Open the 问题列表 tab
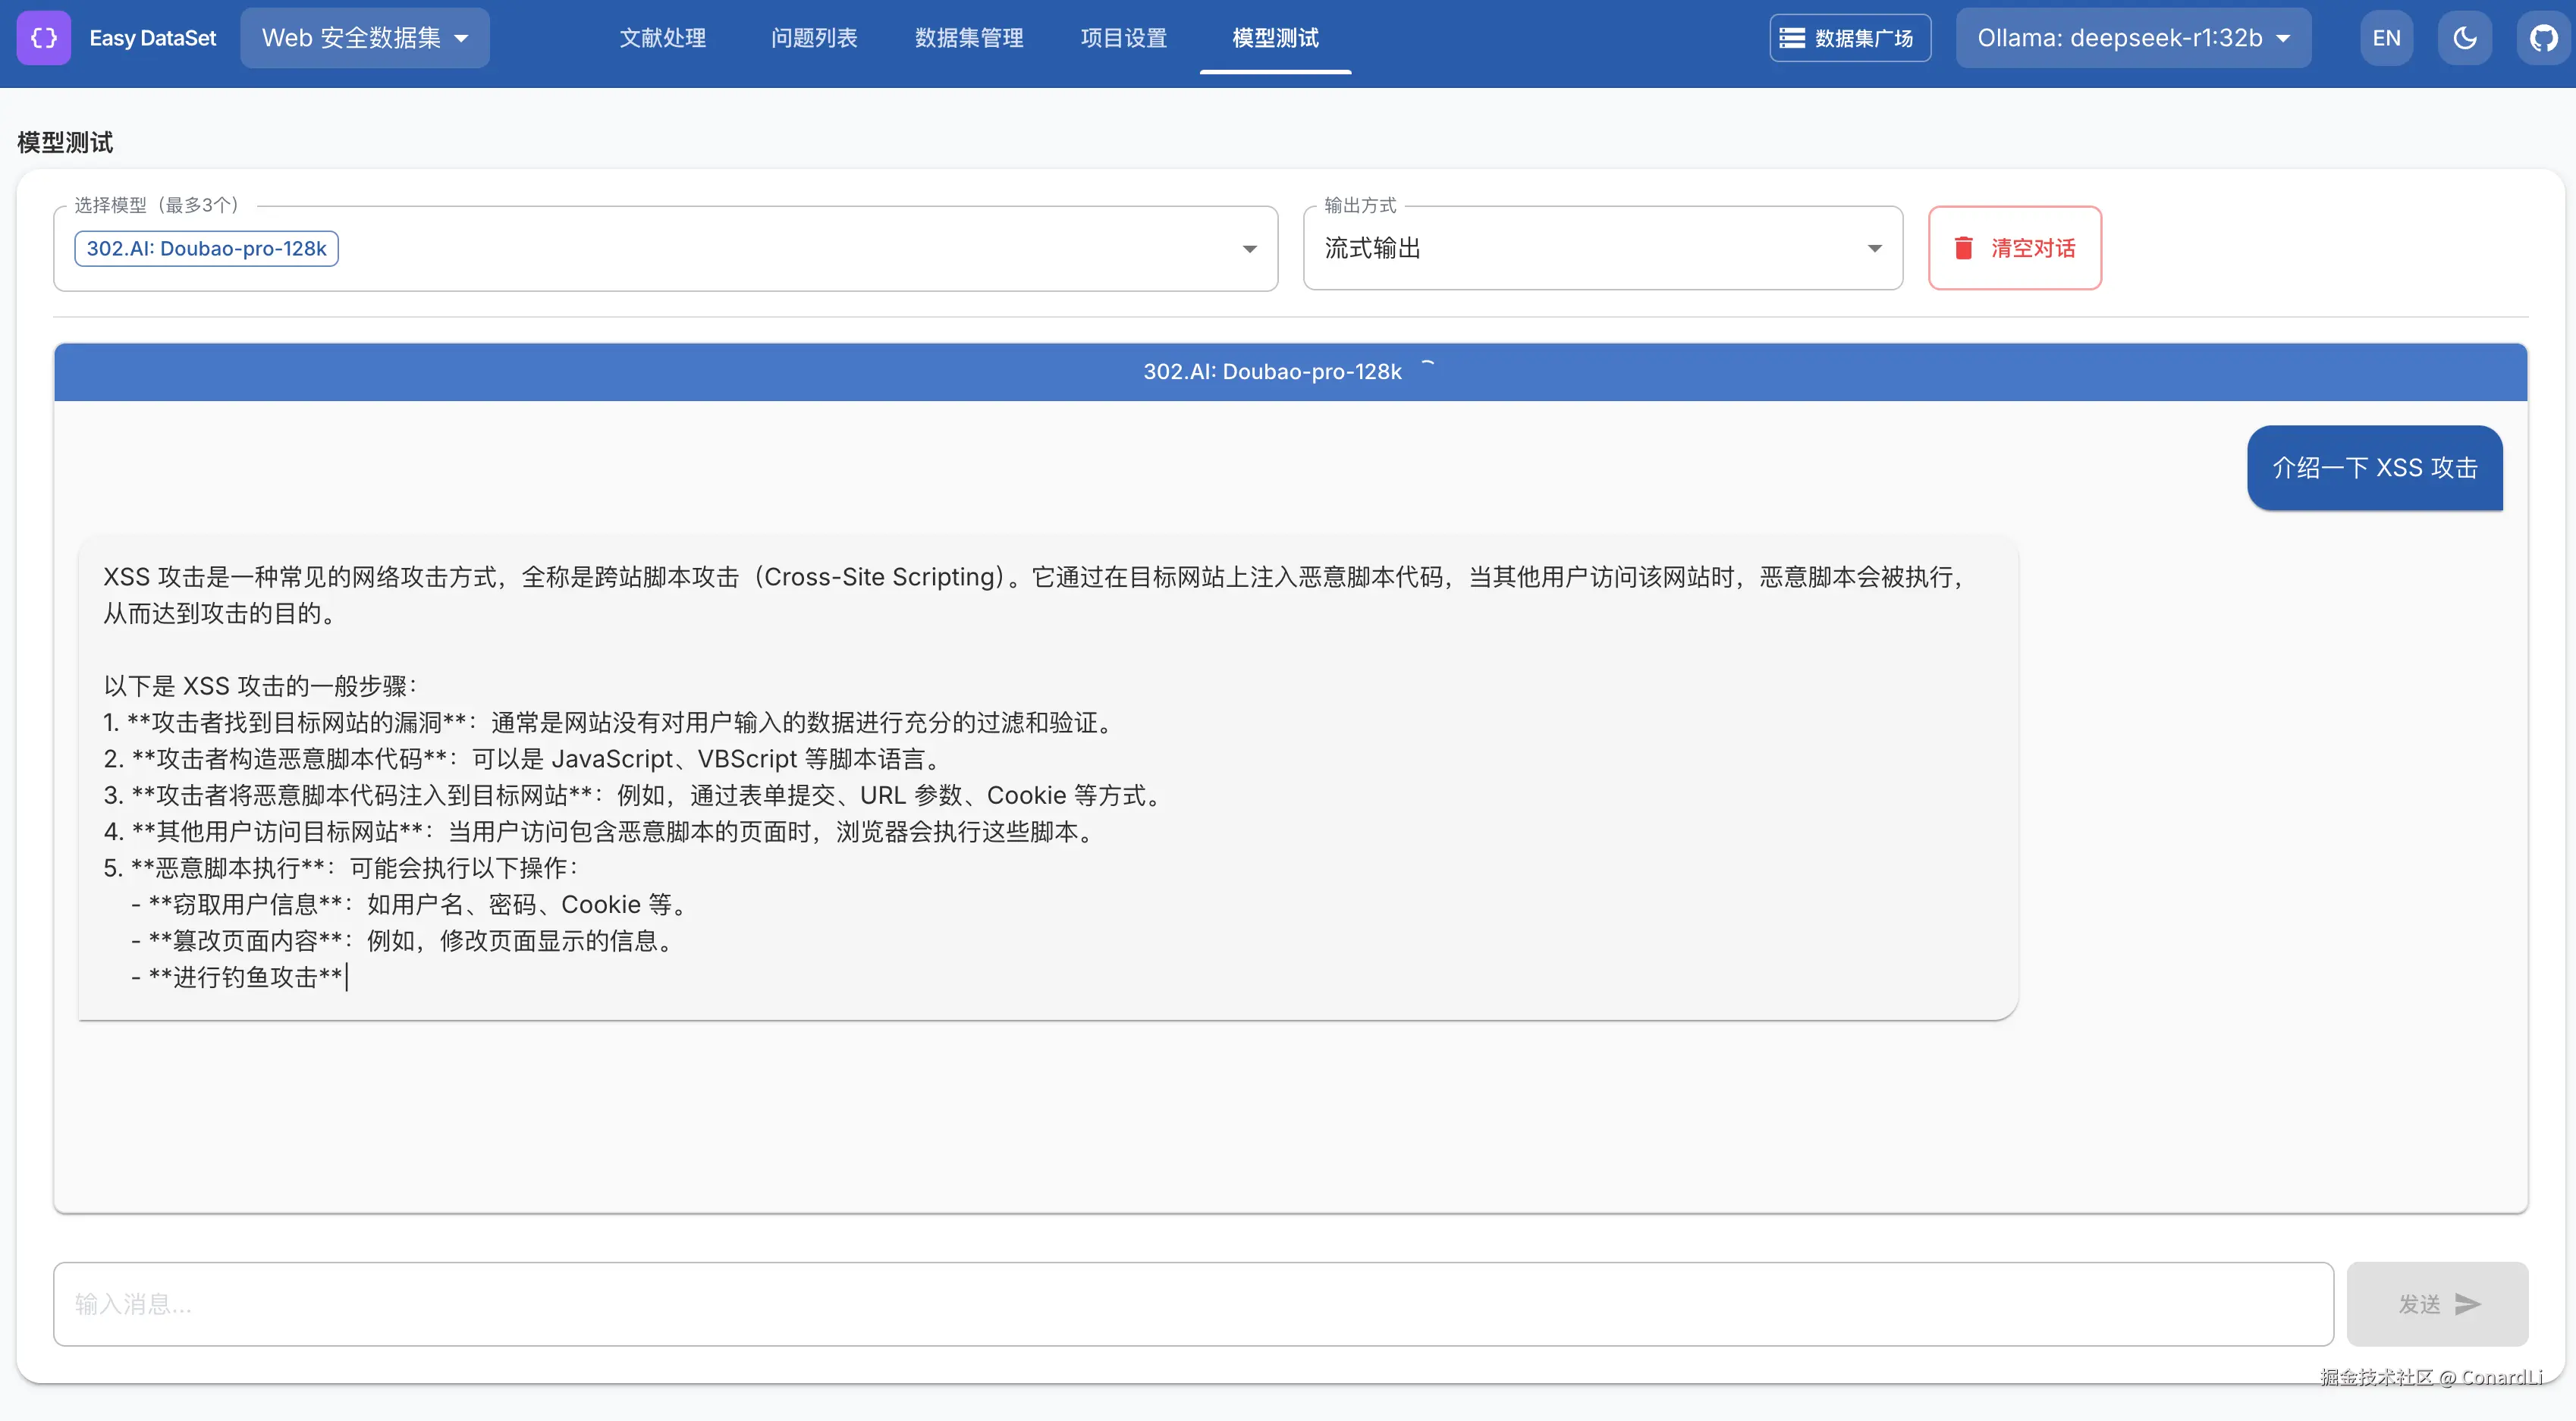This screenshot has width=2576, height=1421. coord(814,38)
